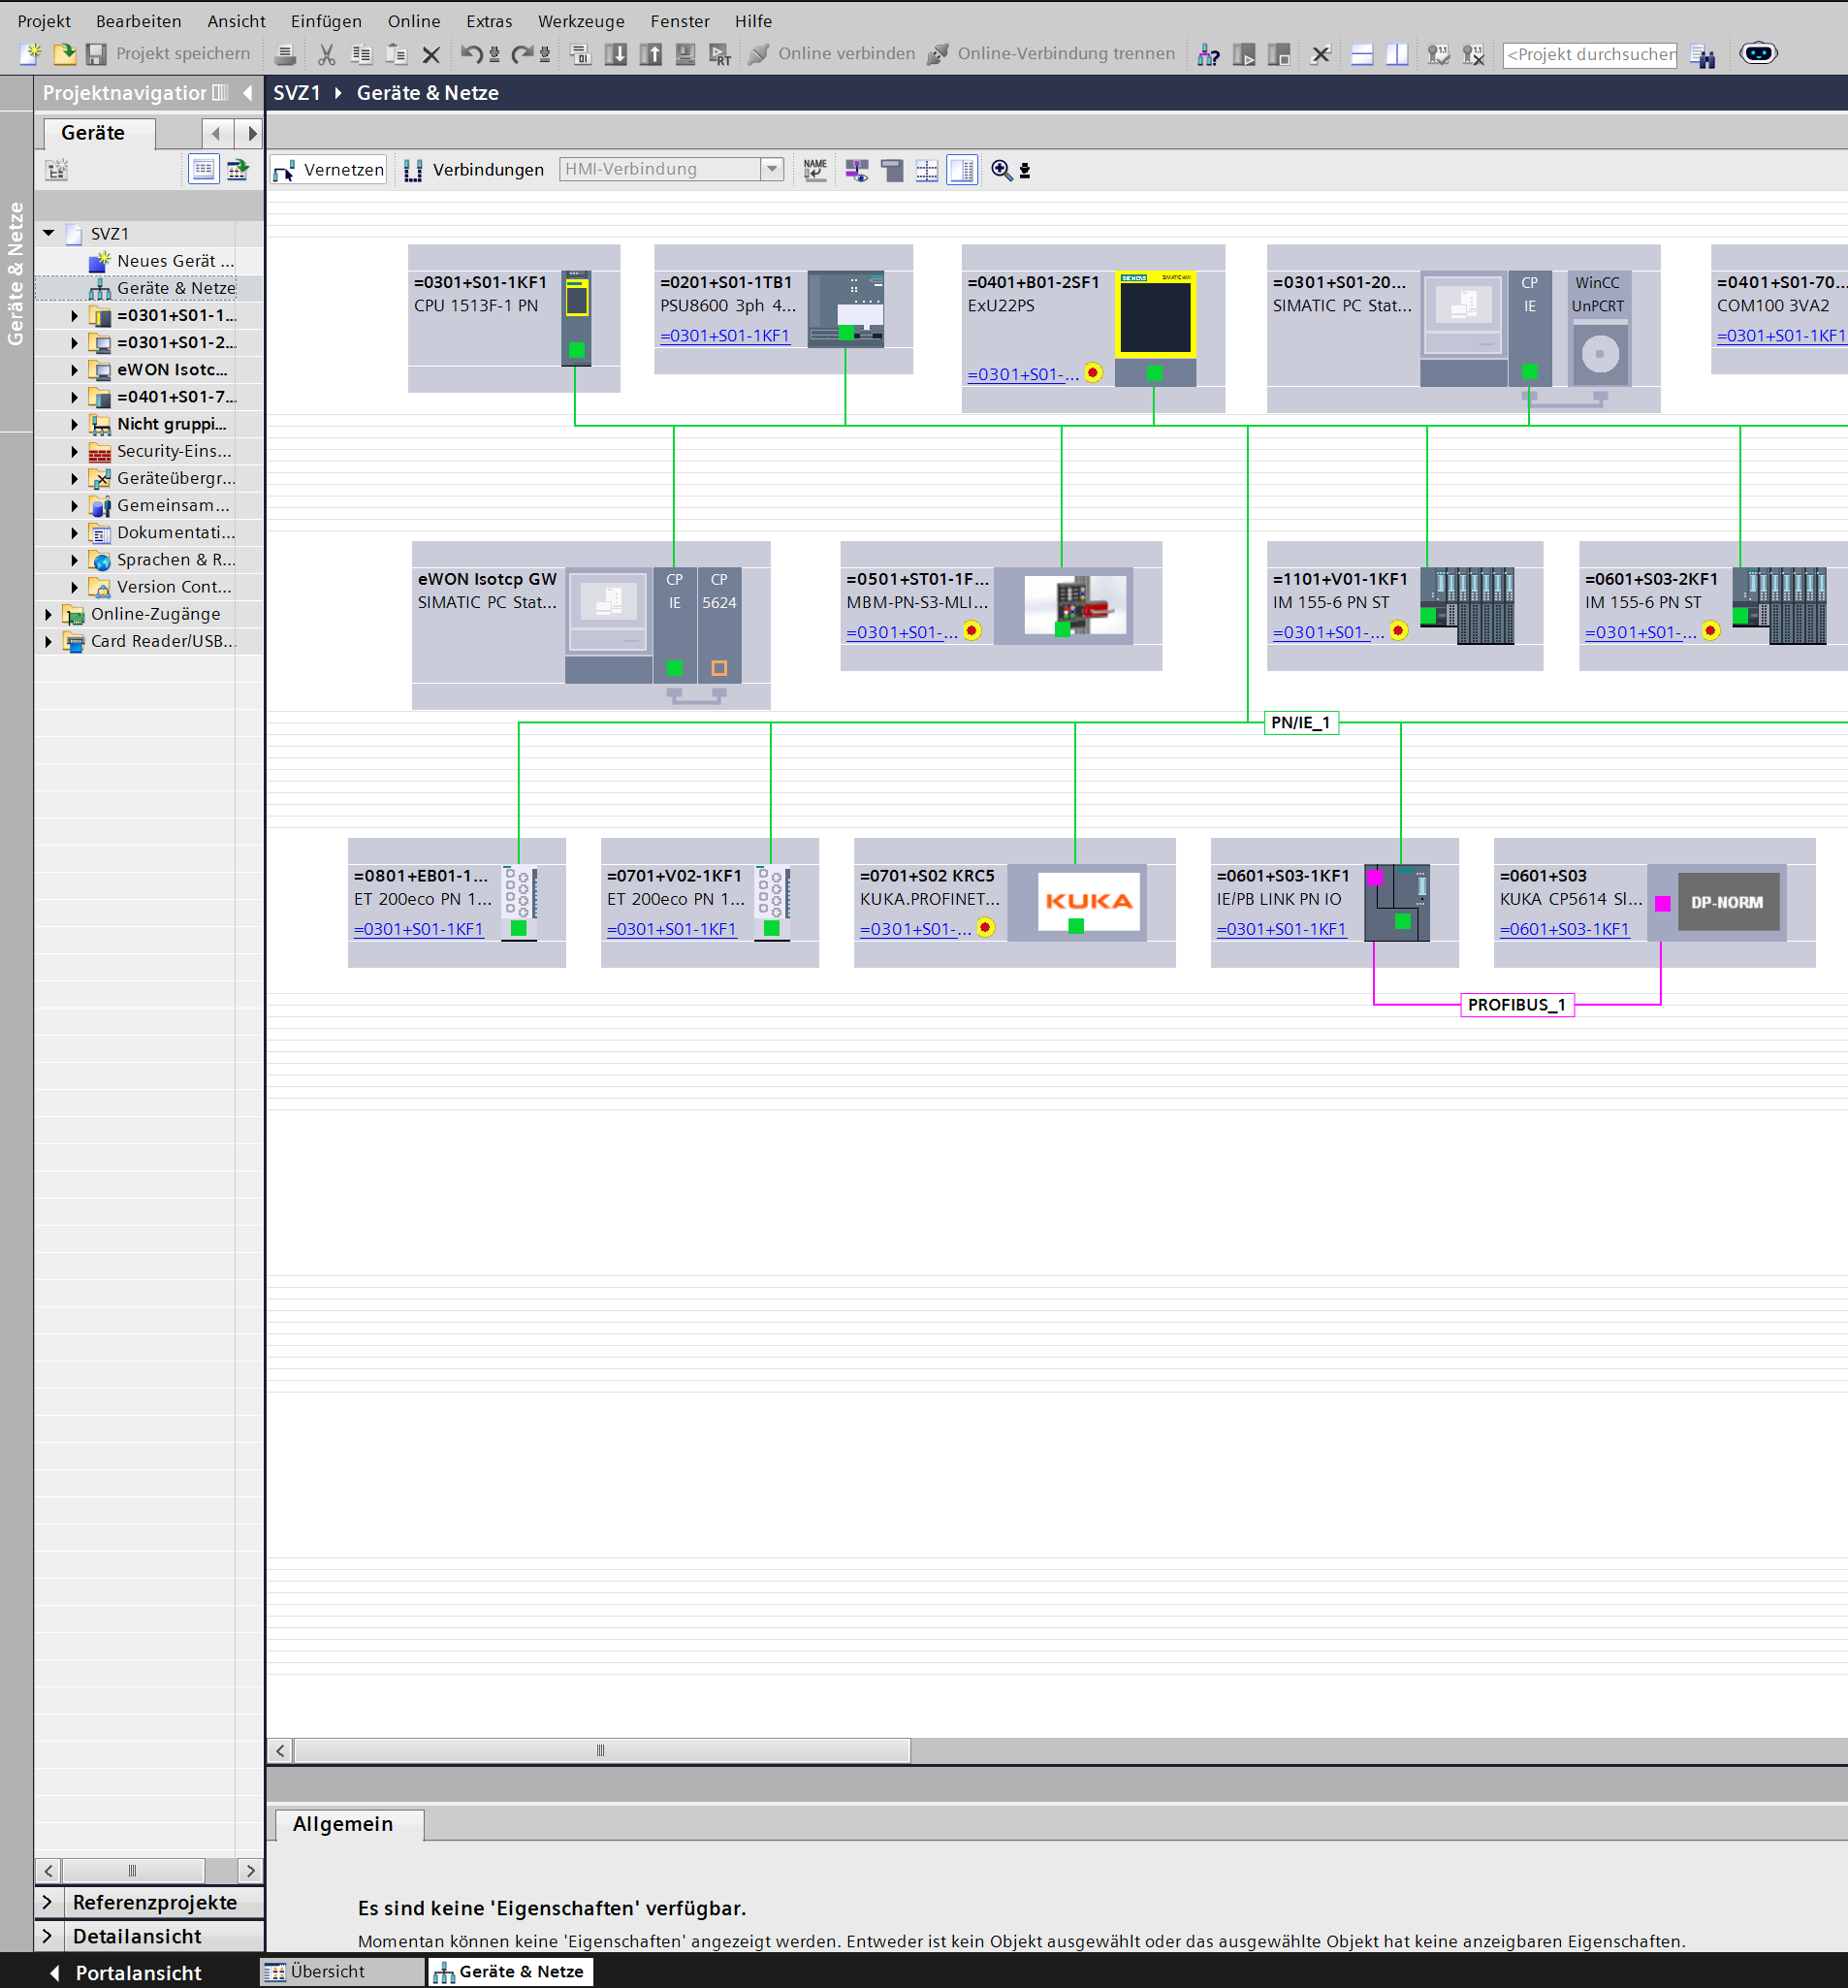Image resolution: width=1848 pixels, height=1988 pixels.
Task: Open the robot assistant icon
Action: click(1759, 54)
